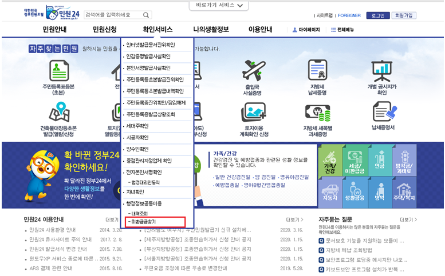Select the 세금/미환급금 tile
This screenshot has width=445, height=276.
(355, 161)
